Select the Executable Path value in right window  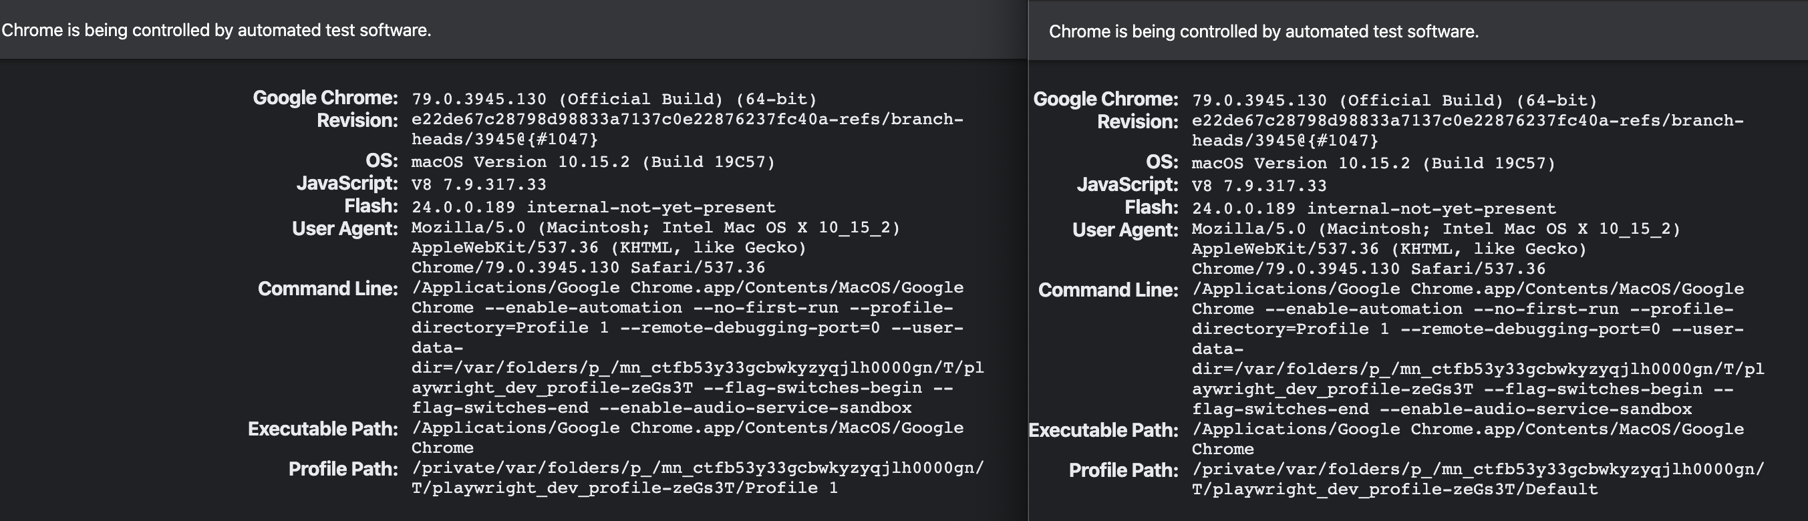tap(1468, 439)
